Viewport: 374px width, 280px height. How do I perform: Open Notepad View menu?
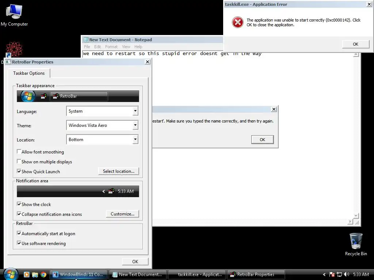126,47
